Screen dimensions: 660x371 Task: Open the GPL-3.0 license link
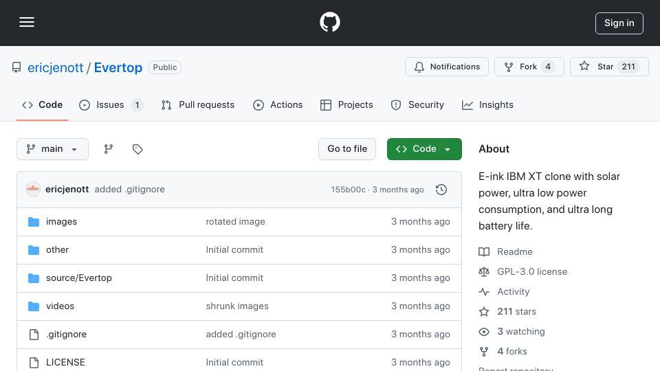(532, 272)
